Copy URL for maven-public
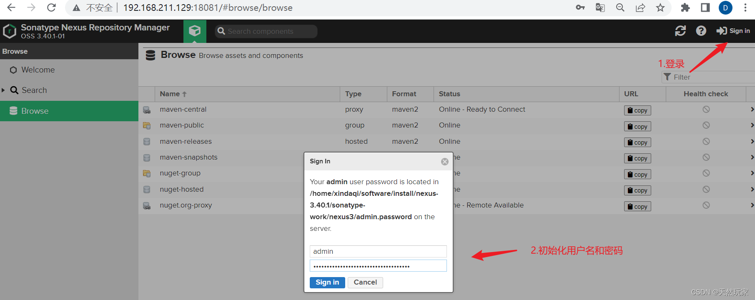 tap(637, 126)
